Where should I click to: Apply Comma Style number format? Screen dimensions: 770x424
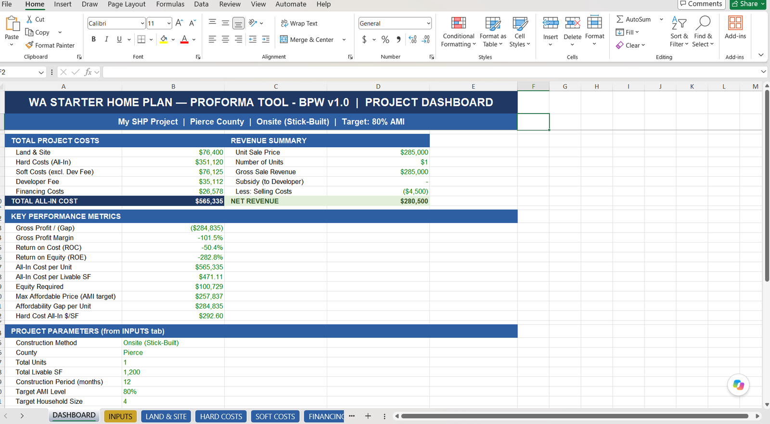tap(398, 39)
